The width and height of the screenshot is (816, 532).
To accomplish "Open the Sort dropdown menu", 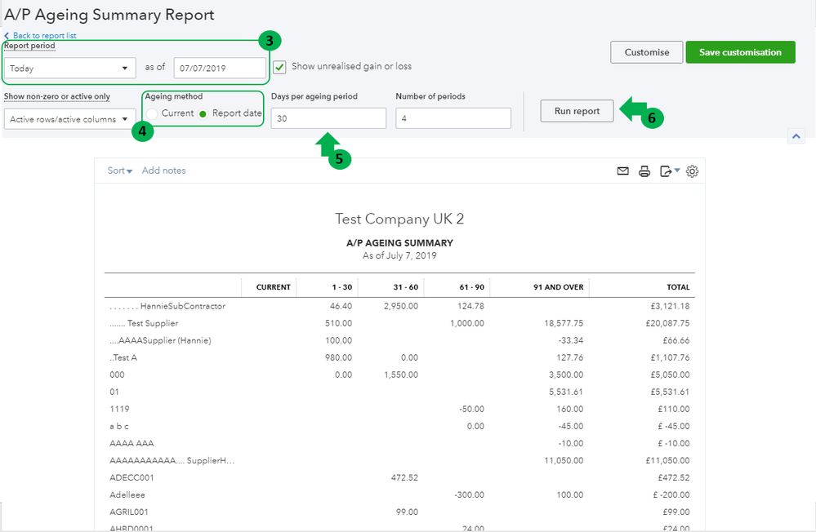I will coord(120,171).
